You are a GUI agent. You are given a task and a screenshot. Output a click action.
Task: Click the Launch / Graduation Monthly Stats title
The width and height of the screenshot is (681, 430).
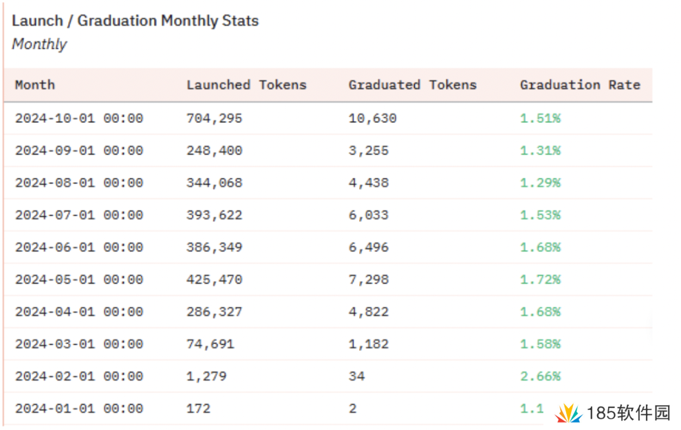pyautogui.click(x=136, y=21)
